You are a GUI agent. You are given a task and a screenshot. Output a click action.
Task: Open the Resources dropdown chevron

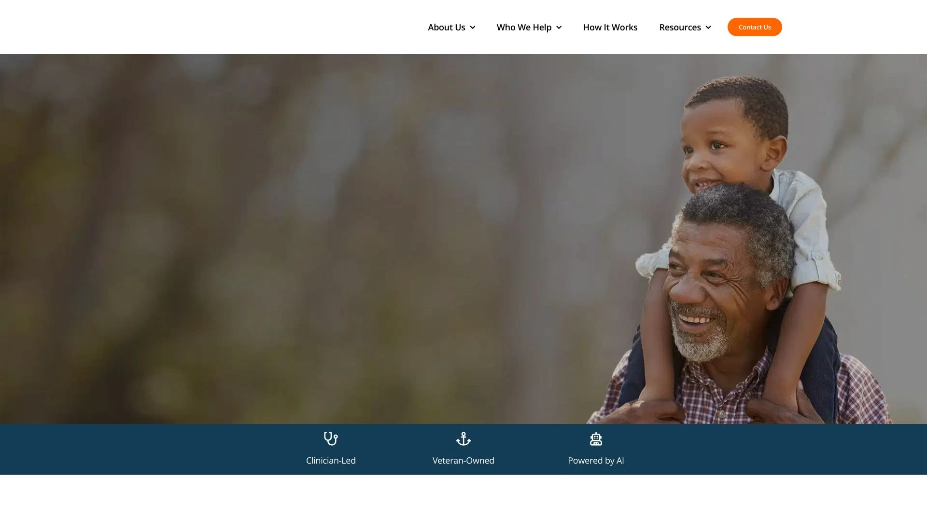[x=708, y=27]
